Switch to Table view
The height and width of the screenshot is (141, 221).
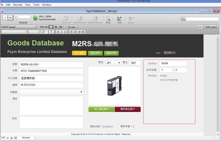coord(61,27)
